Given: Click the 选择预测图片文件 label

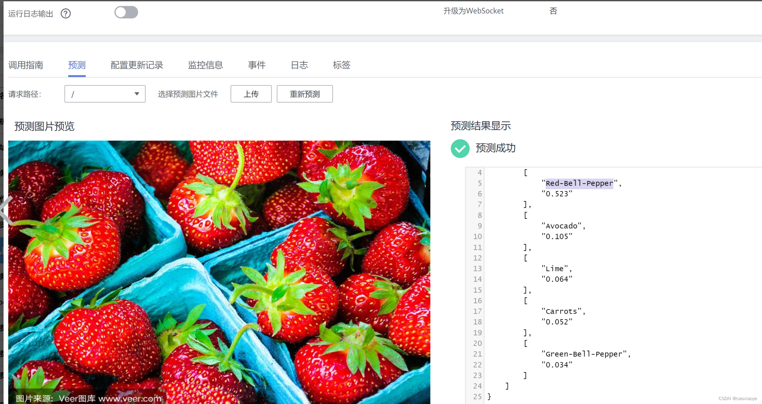Looking at the screenshot, I should coord(188,94).
